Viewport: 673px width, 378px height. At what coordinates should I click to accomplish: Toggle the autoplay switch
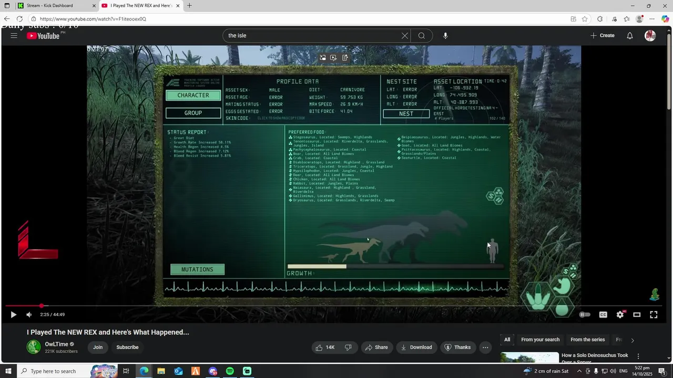(585, 314)
